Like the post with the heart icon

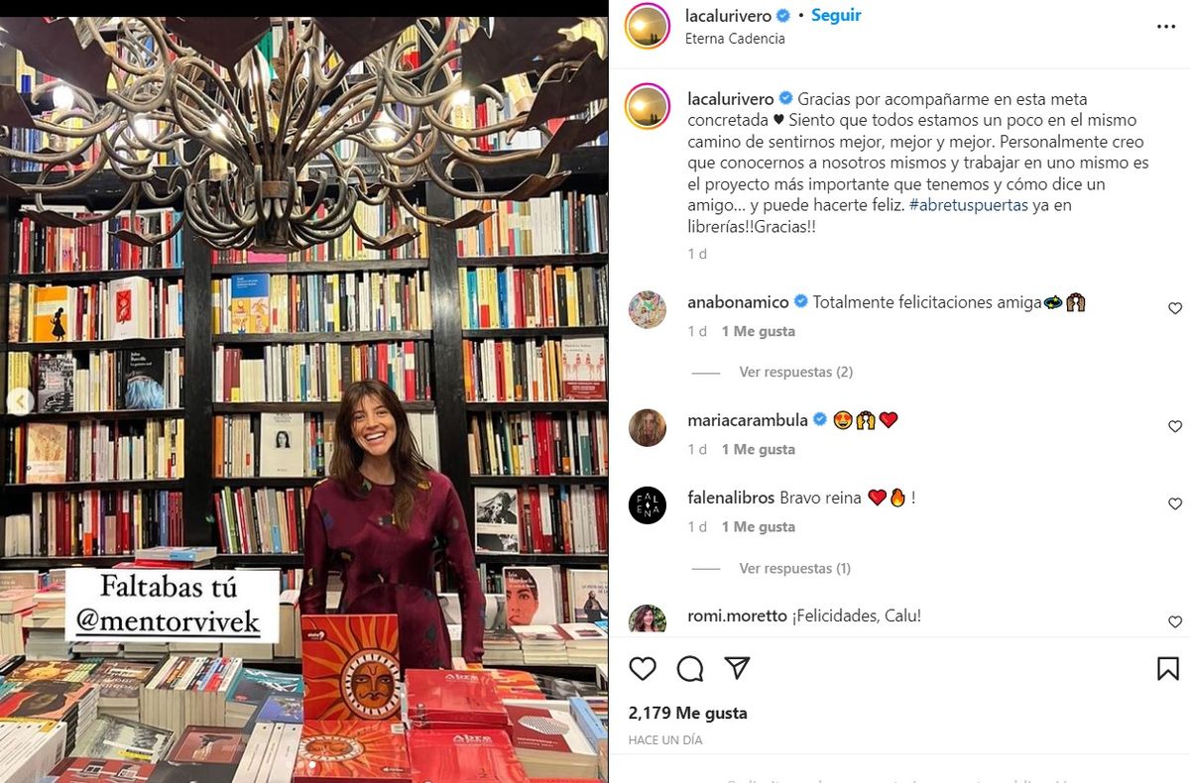click(643, 669)
